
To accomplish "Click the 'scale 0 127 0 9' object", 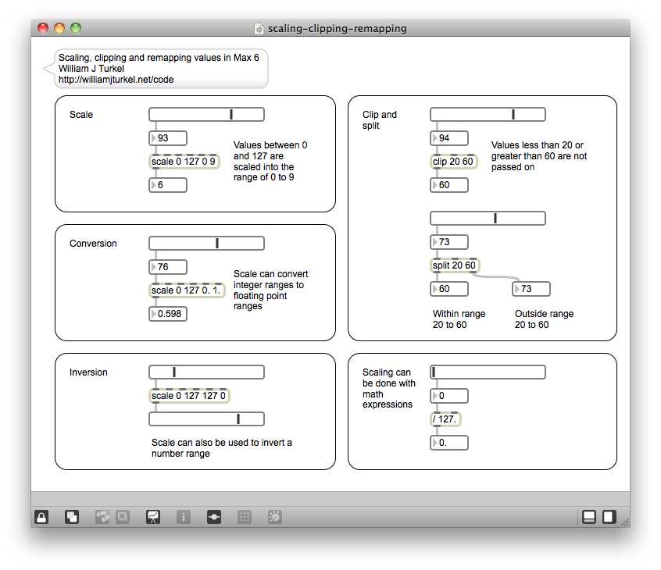I will pos(184,162).
